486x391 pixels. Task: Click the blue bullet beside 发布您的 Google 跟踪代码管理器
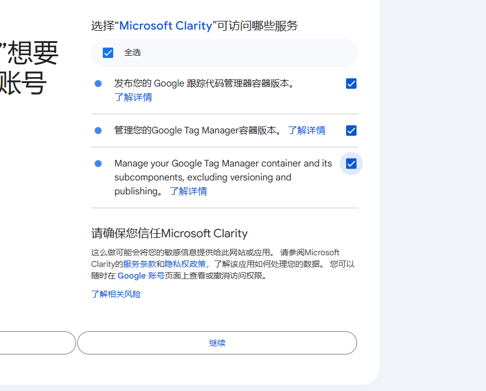pyautogui.click(x=98, y=84)
